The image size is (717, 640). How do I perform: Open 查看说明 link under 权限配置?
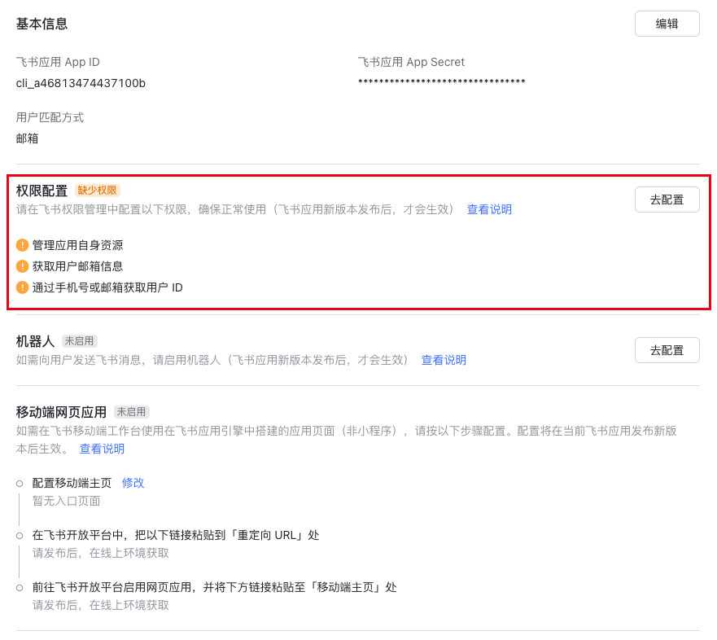tap(489, 209)
